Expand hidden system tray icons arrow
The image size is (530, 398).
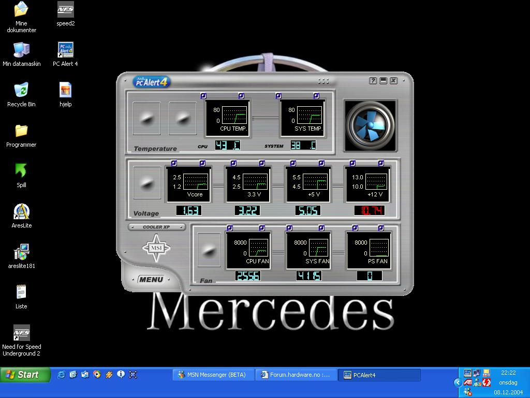click(458, 382)
